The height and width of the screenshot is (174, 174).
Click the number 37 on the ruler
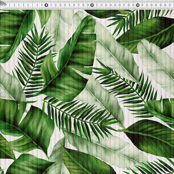[170, 5]
